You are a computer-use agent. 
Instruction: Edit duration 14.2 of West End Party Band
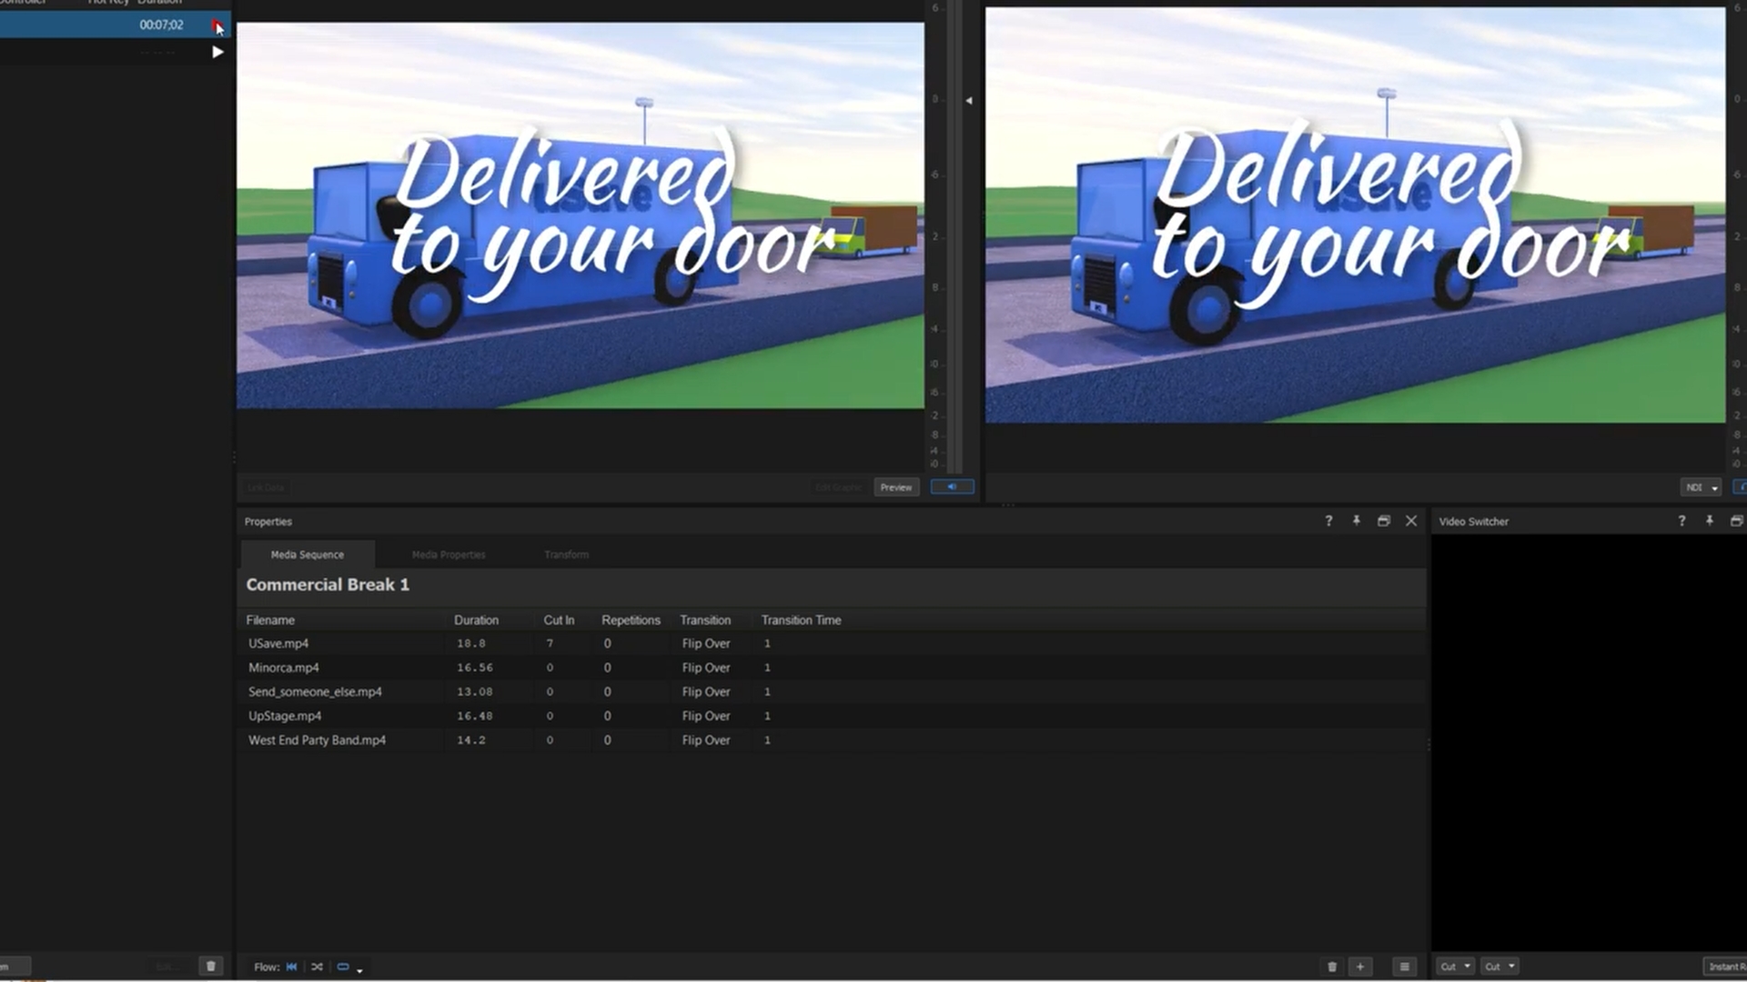(x=471, y=740)
